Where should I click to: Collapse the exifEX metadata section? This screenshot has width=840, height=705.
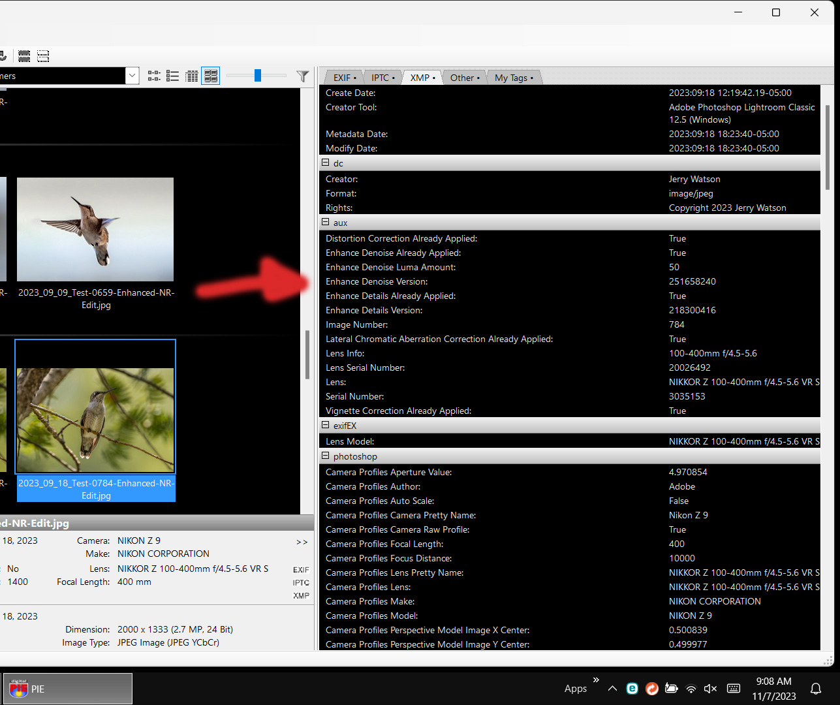coord(326,425)
